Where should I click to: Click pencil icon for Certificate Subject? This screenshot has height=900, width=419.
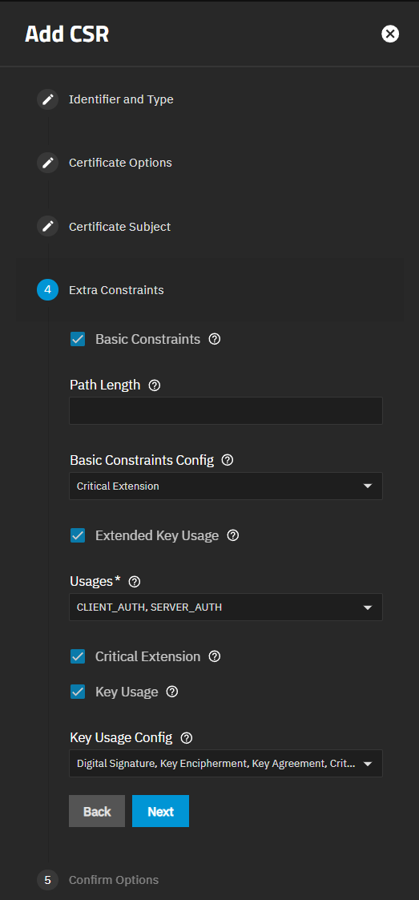pyautogui.click(x=47, y=226)
